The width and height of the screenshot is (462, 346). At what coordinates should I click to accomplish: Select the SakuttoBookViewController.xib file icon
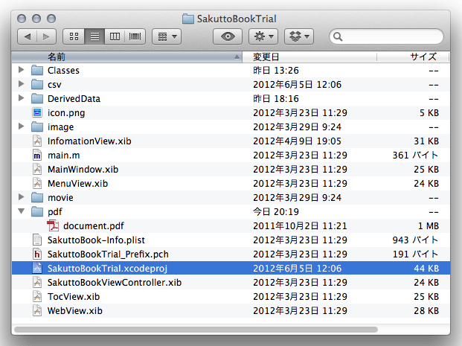tap(37, 282)
